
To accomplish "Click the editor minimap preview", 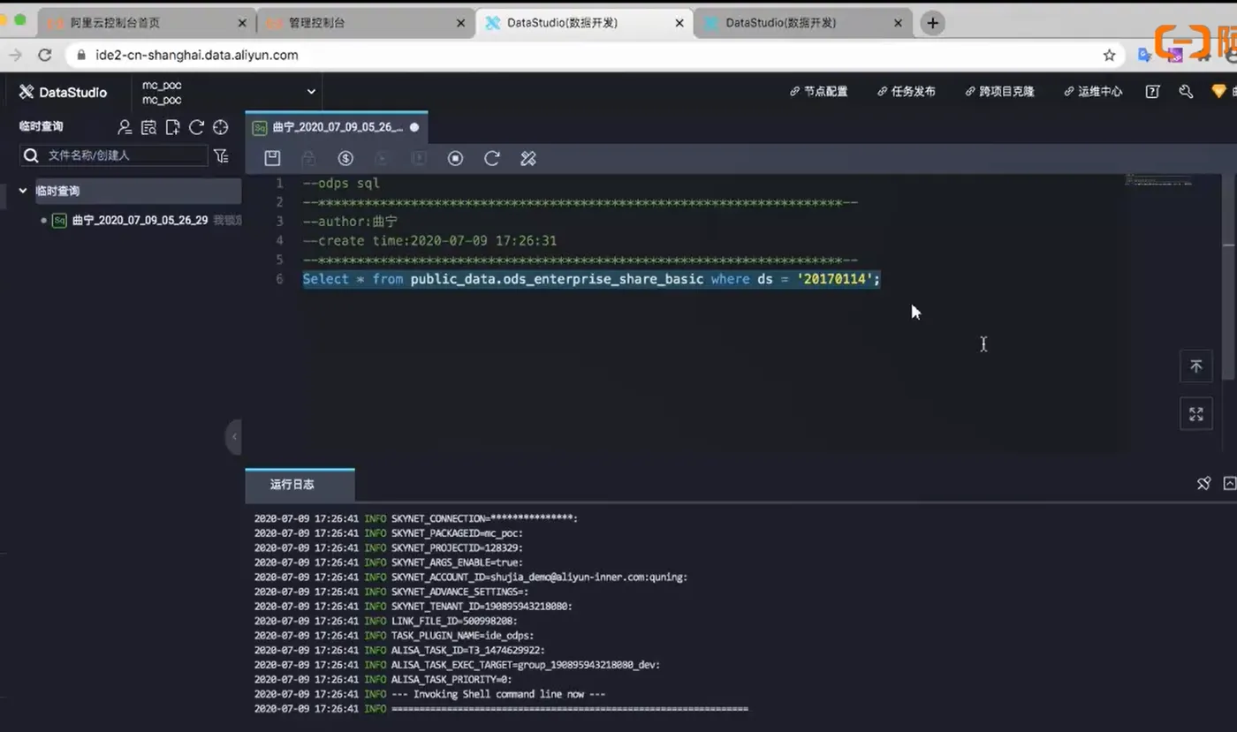I will [x=1158, y=180].
